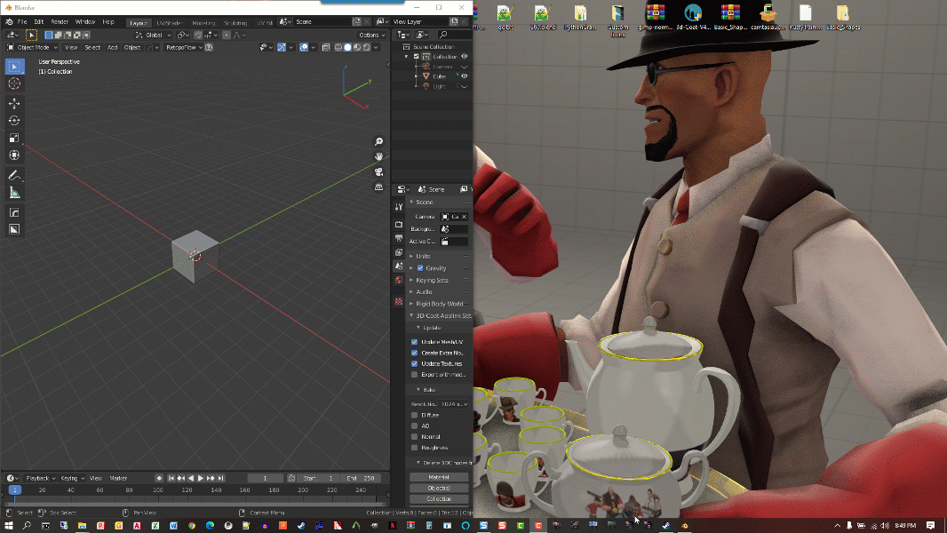Open the View Layer properties tab icon
The image size is (947, 533).
click(x=399, y=251)
